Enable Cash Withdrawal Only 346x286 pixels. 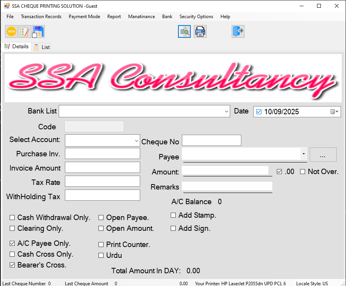point(12,217)
